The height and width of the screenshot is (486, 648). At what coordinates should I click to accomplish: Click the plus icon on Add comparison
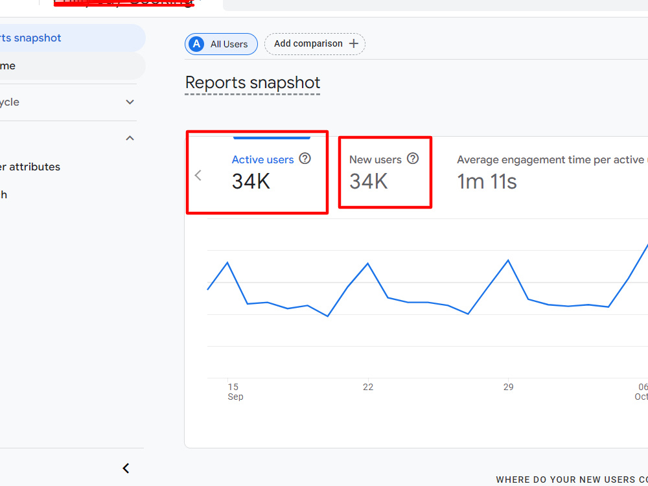[x=354, y=44]
